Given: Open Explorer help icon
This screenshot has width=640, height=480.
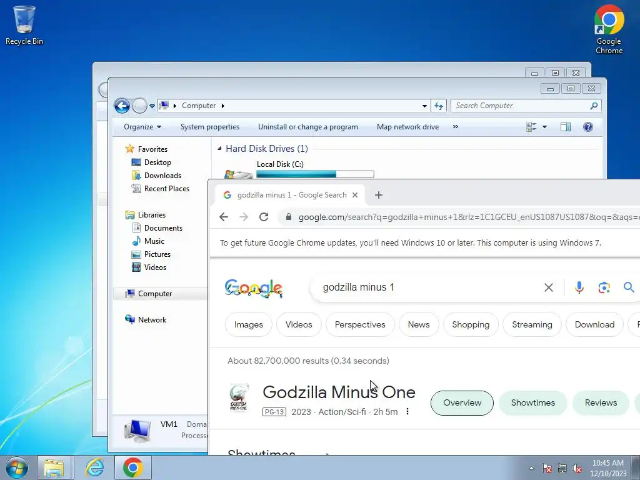Looking at the screenshot, I should (587, 127).
